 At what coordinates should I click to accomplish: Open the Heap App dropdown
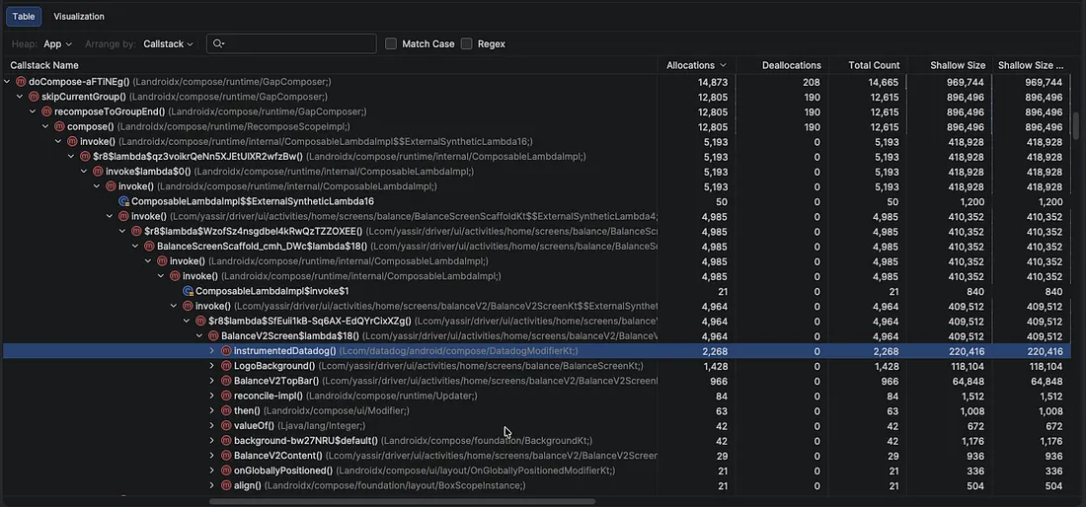[x=57, y=44]
